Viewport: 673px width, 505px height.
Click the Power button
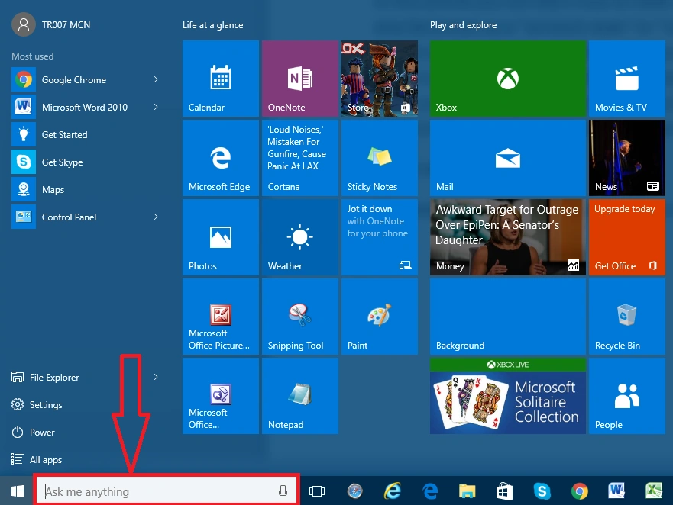[33, 432]
